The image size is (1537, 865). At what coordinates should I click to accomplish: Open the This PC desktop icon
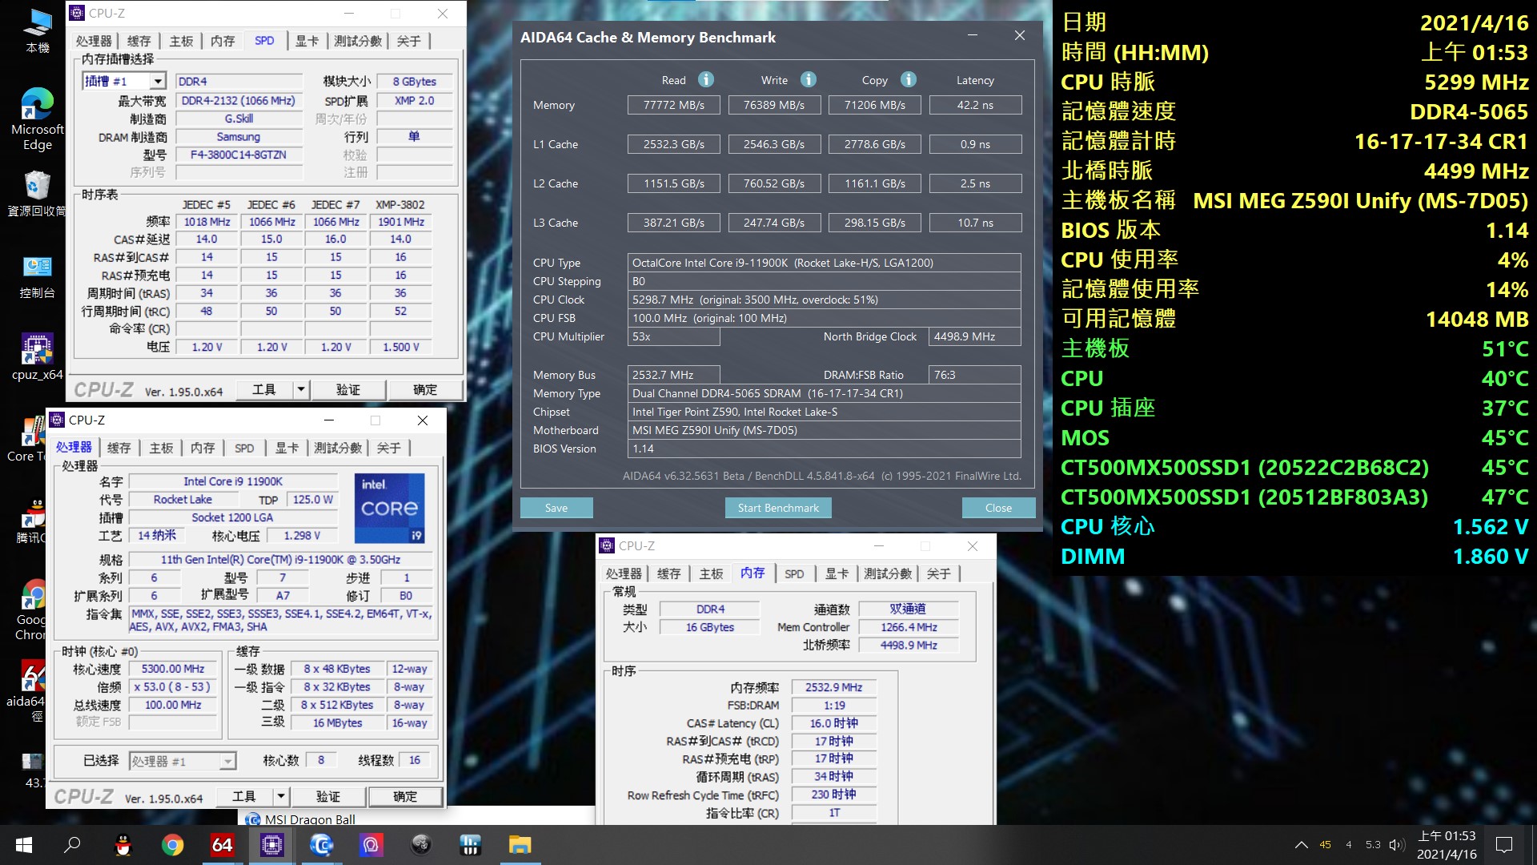pyautogui.click(x=37, y=32)
